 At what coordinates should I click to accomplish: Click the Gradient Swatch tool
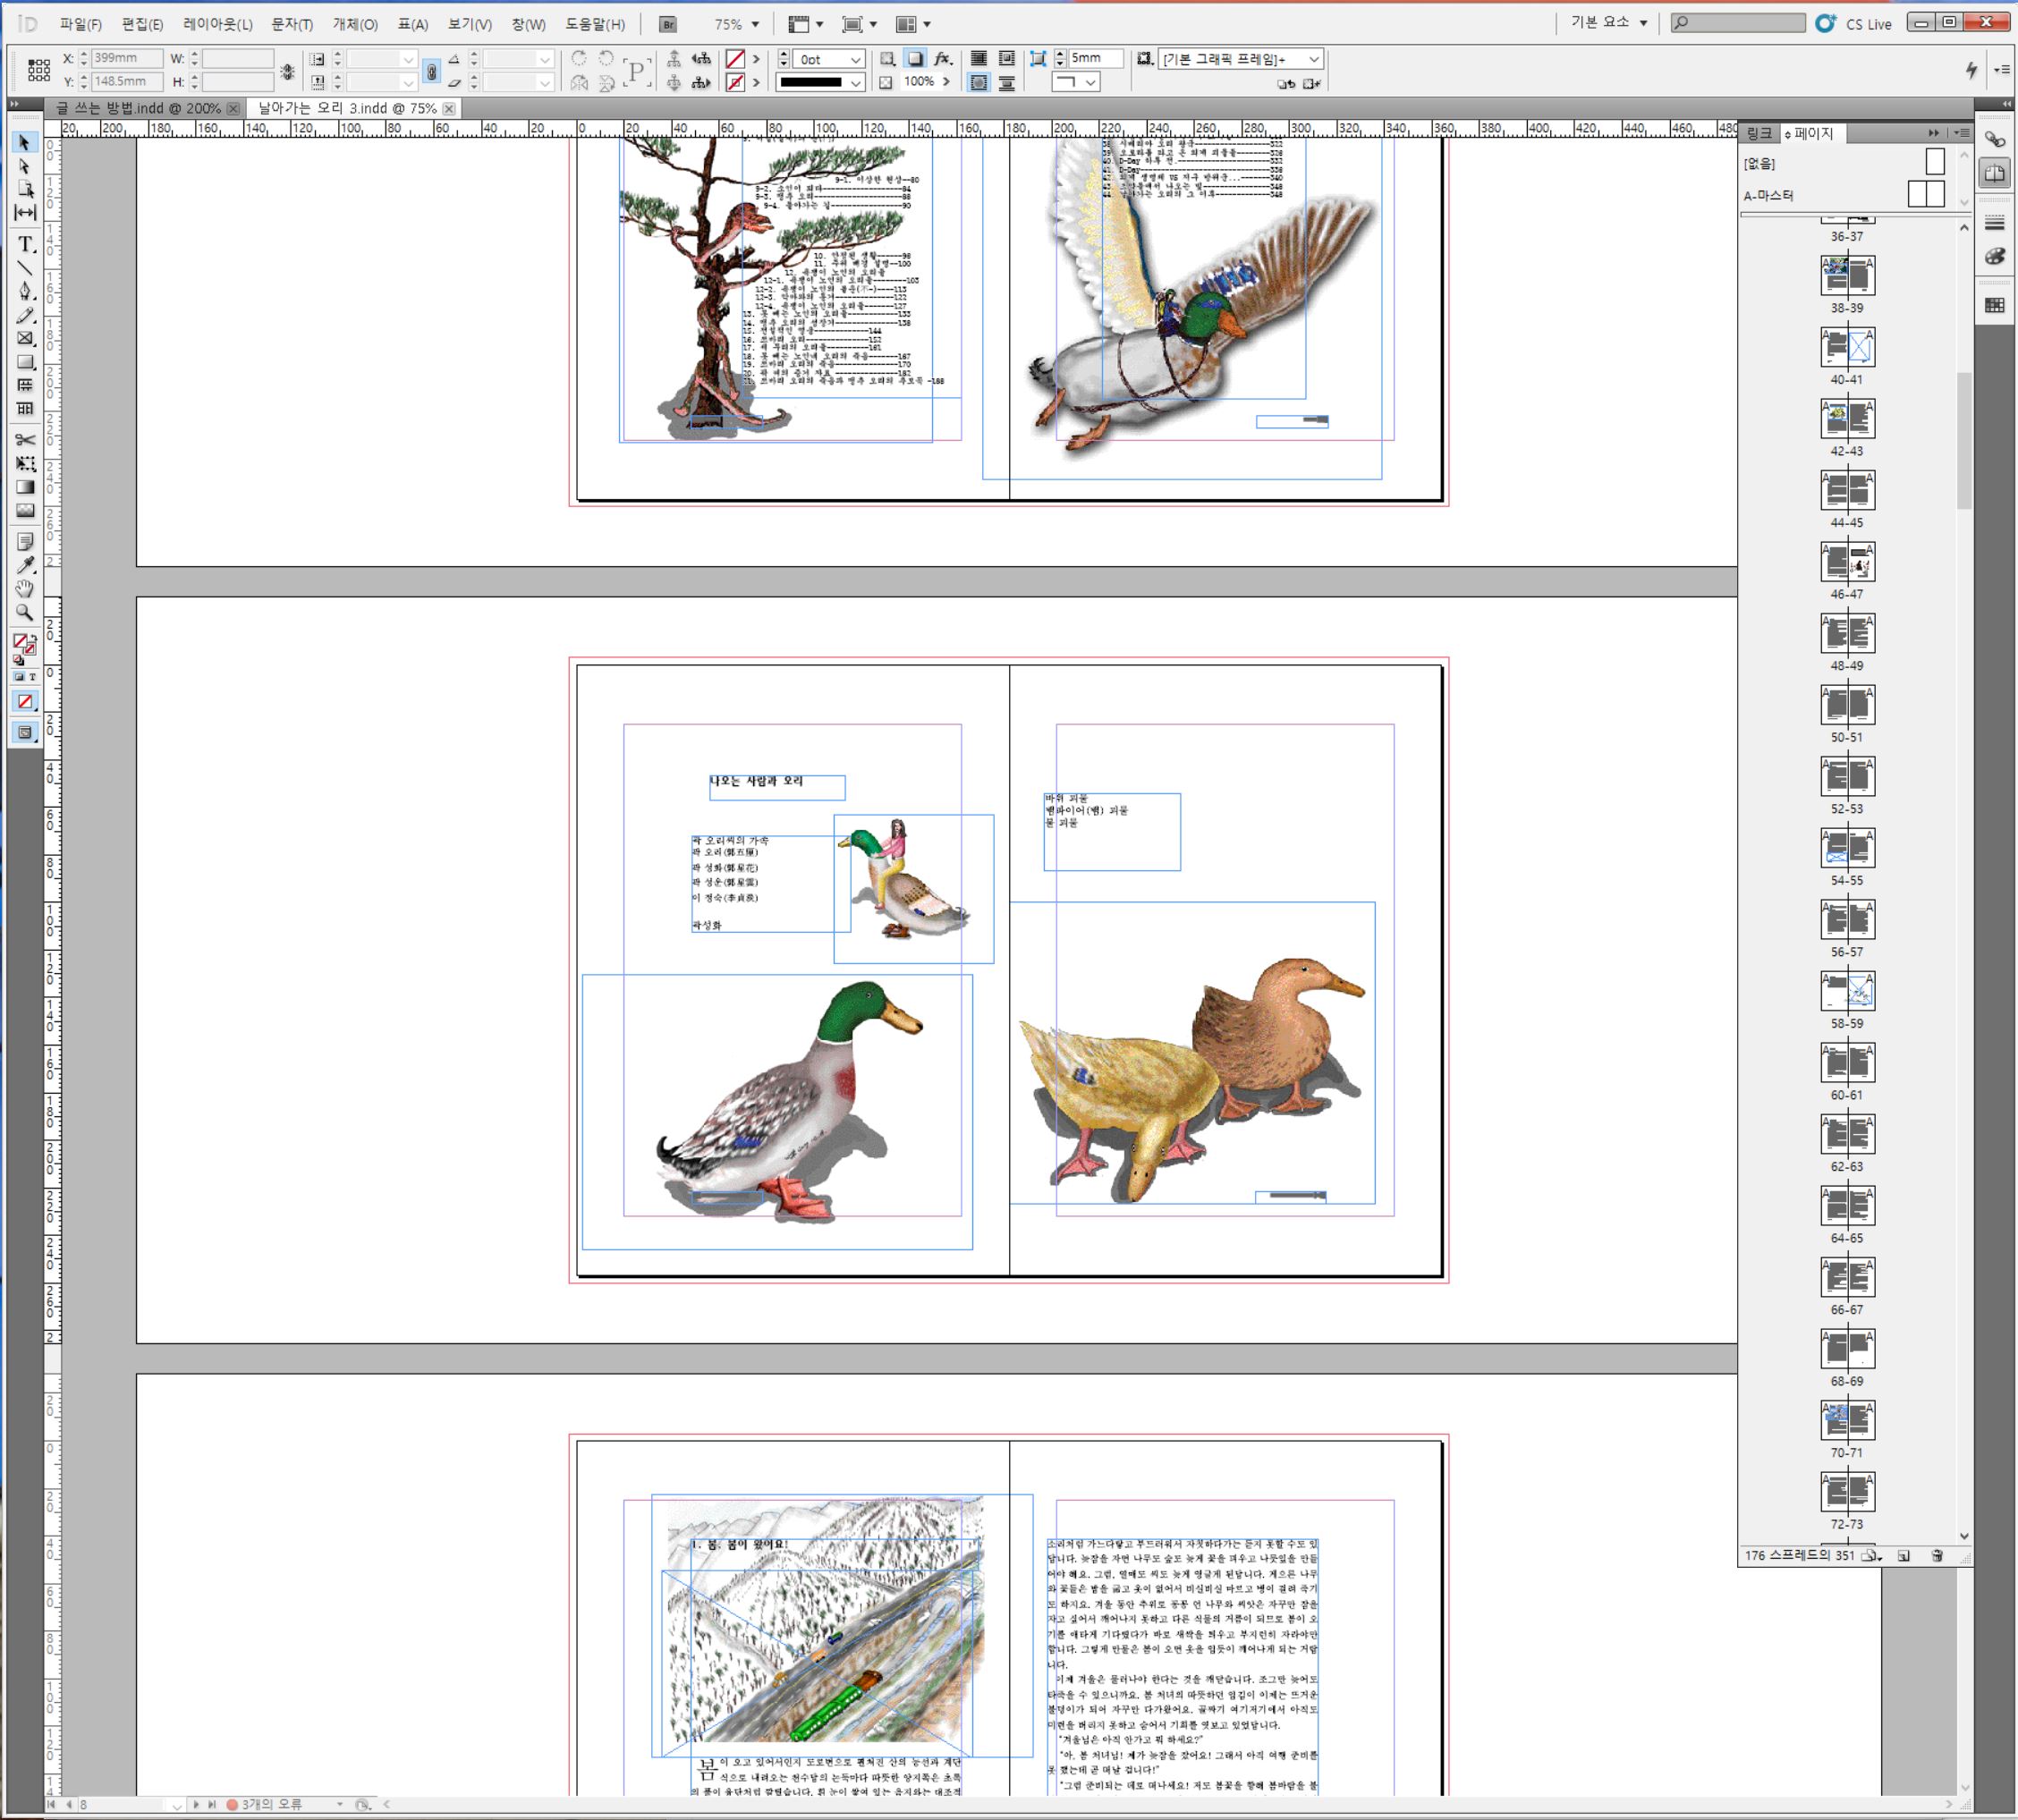click(x=25, y=487)
